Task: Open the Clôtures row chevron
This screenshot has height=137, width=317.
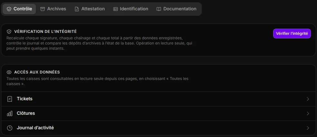Action: click(x=308, y=113)
